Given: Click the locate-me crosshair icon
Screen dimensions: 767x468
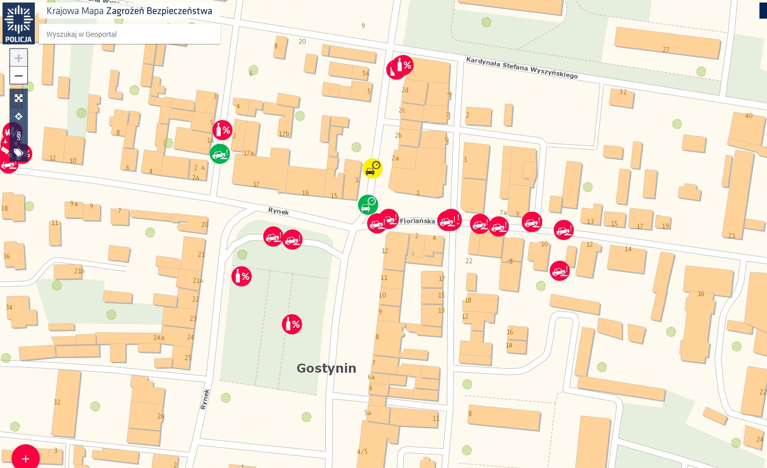Looking at the screenshot, I should click(19, 116).
